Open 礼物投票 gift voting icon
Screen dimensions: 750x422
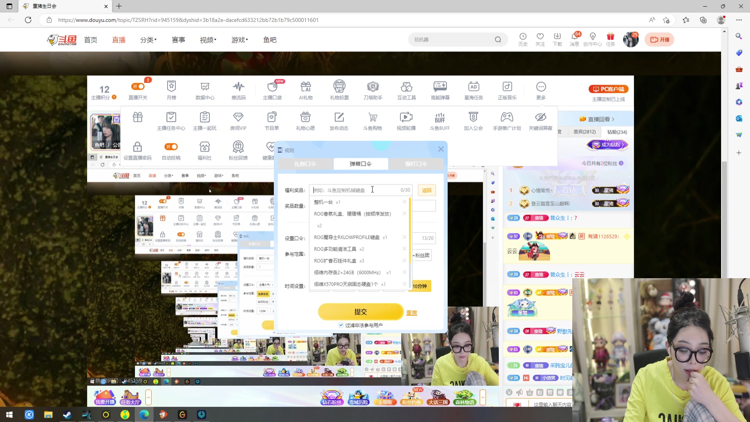pyautogui.click(x=339, y=90)
